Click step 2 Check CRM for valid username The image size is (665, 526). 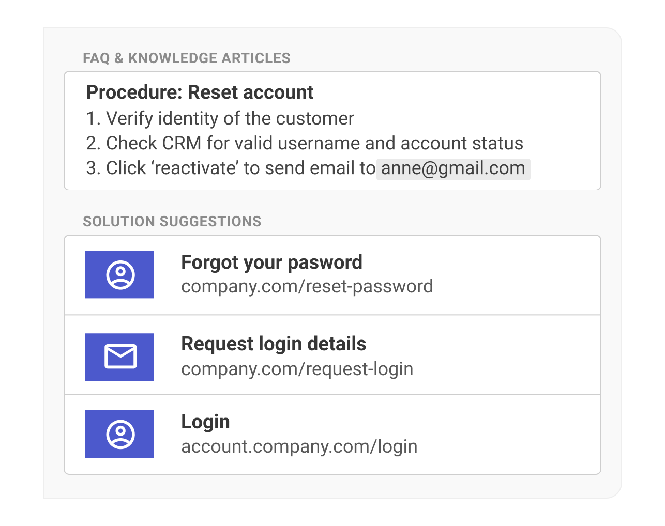pyautogui.click(x=305, y=144)
